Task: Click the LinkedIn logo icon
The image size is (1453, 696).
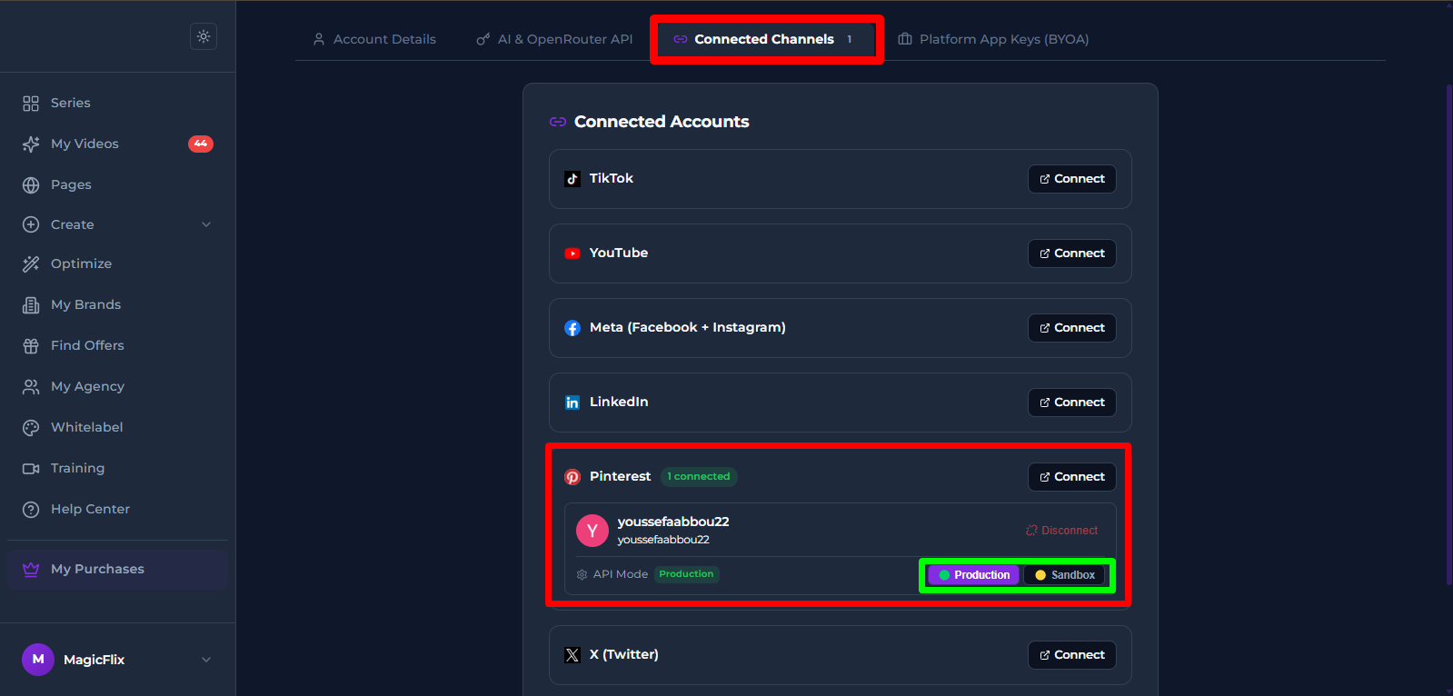Action: click(572, 403)
